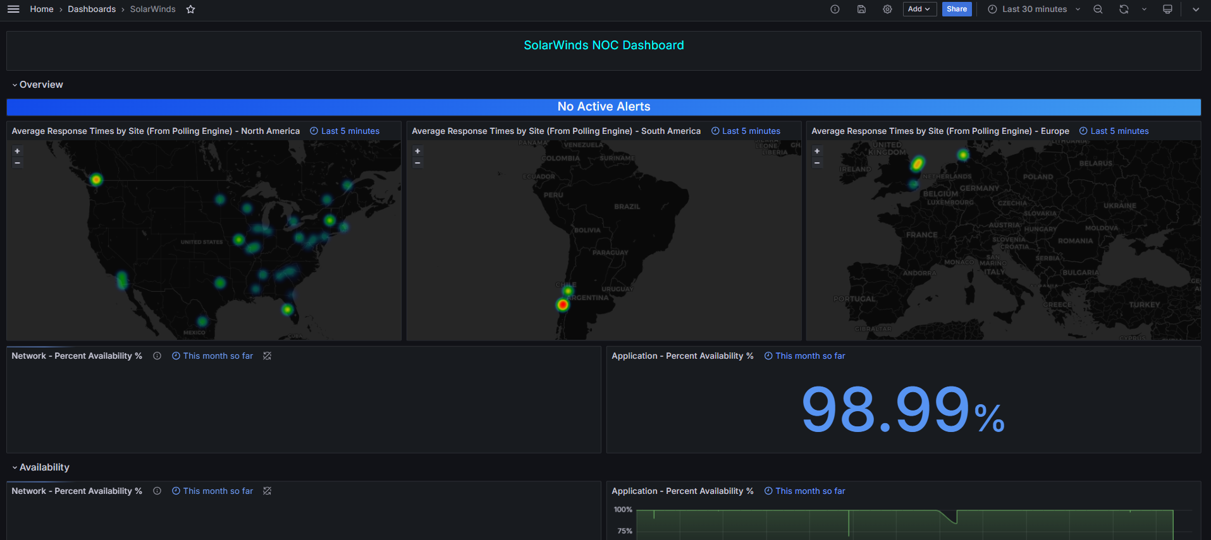Click This month so far on Overview Application panel
Image resolution: width=1211 pixels, height=540 pixels.
click(x=804, y=356)
